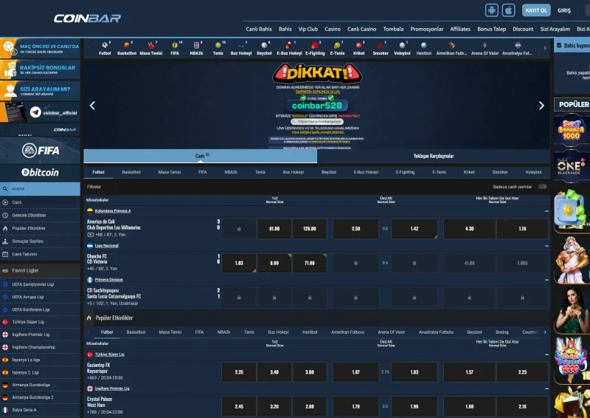Viewport: 590px width, 418px height.
Task: Open Kolombiya Primera A league link
Action: [113, 211]
